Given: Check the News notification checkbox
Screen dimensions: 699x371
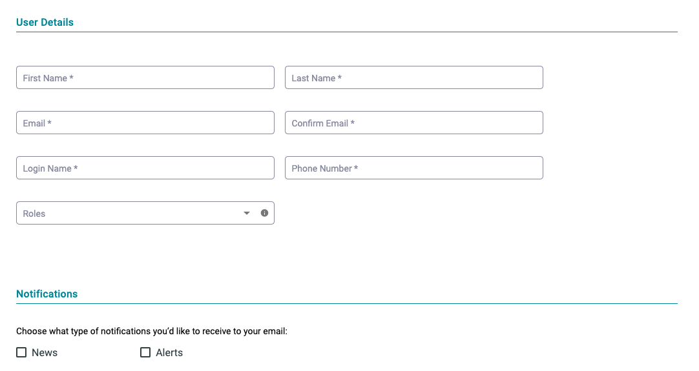Looking at the screenshot, I should [x=21, y=352].
